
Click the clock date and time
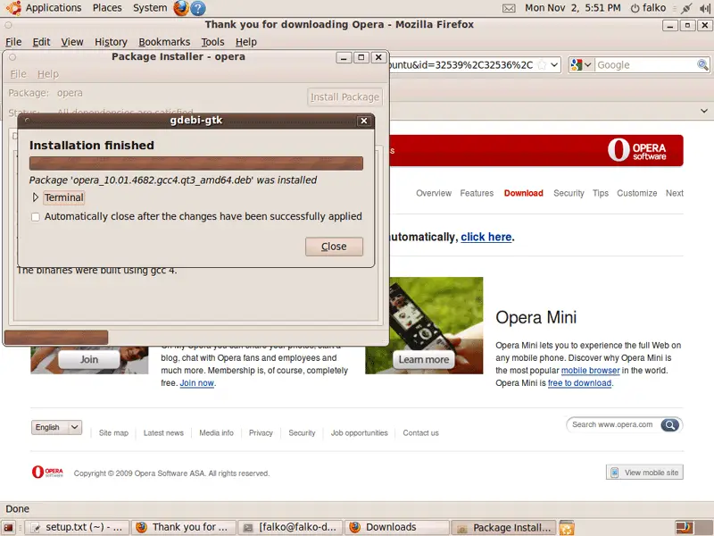[x=572, y=8]
